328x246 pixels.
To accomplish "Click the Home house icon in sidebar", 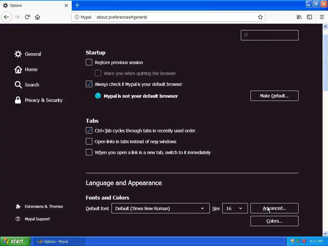I will 18,70.
